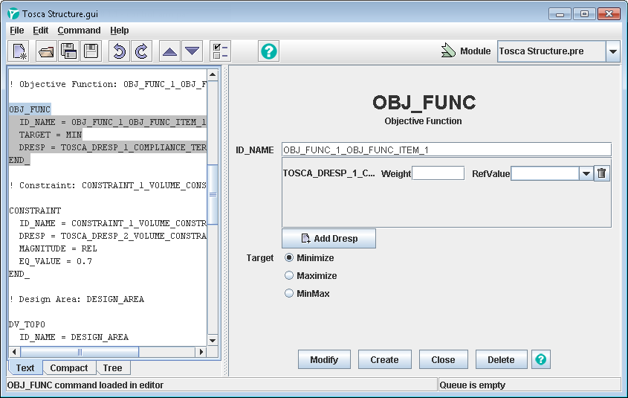Click the '! Design Area: DESIGN_AREA' comment
Image resolution: width=628 pixels, height=398 pixels.
point(77,299)
